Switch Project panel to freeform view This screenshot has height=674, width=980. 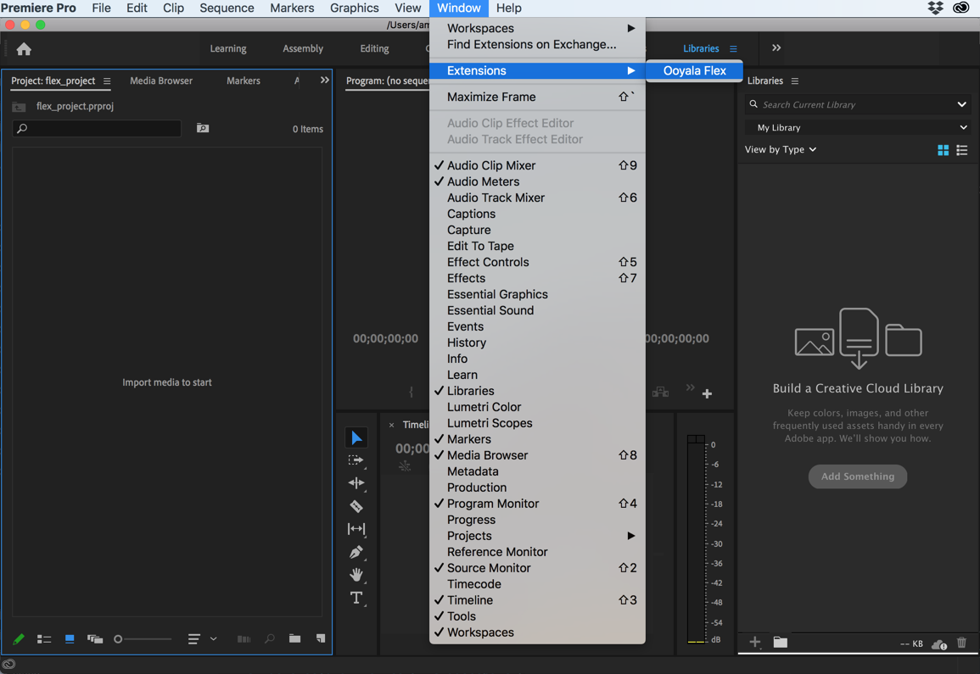coord(95,639)
